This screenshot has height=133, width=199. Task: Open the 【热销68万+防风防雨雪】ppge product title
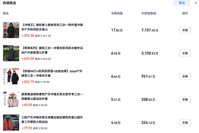pyautogui.click(x=52, y=73)
